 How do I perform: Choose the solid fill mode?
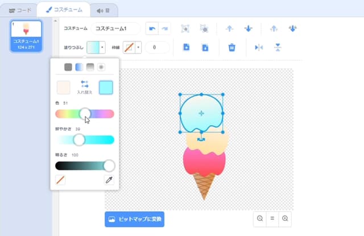coord(68,67)
